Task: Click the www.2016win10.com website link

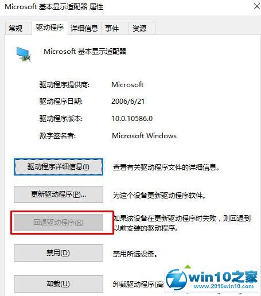Action: click(x=224, y=286)
